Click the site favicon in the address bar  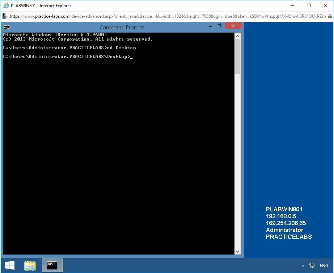point(5,16)
